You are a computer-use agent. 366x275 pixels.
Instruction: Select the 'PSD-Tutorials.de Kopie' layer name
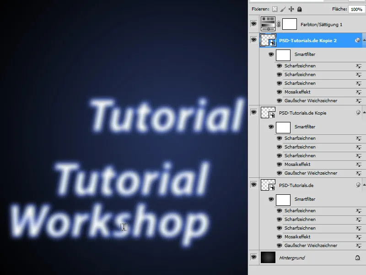(302, 113)
